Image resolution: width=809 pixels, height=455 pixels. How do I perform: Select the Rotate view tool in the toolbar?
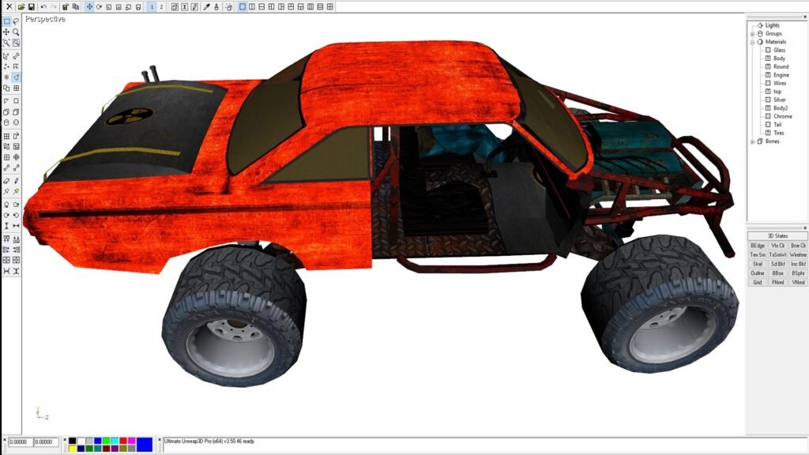pos(99,6)
